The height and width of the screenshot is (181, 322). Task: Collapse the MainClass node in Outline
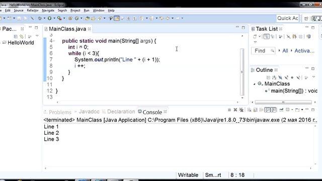255,84
